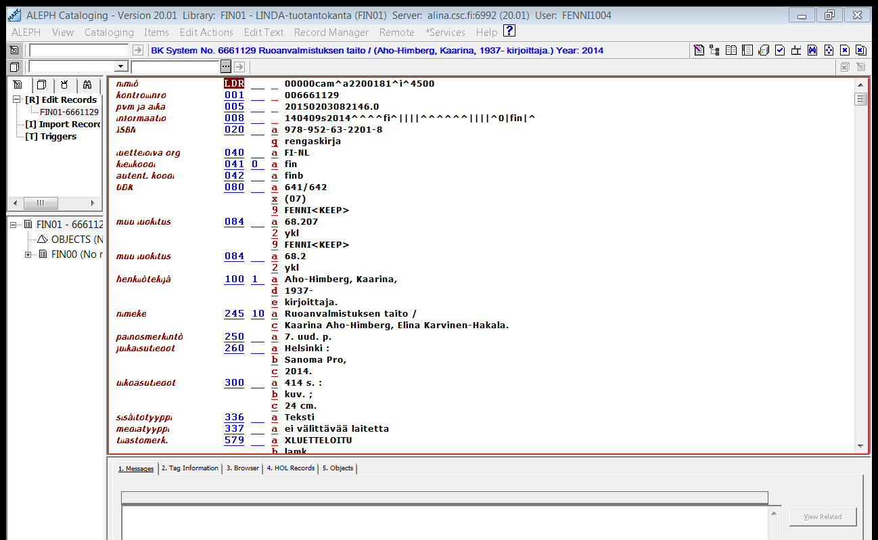Click the View Related button

(823, 516)
